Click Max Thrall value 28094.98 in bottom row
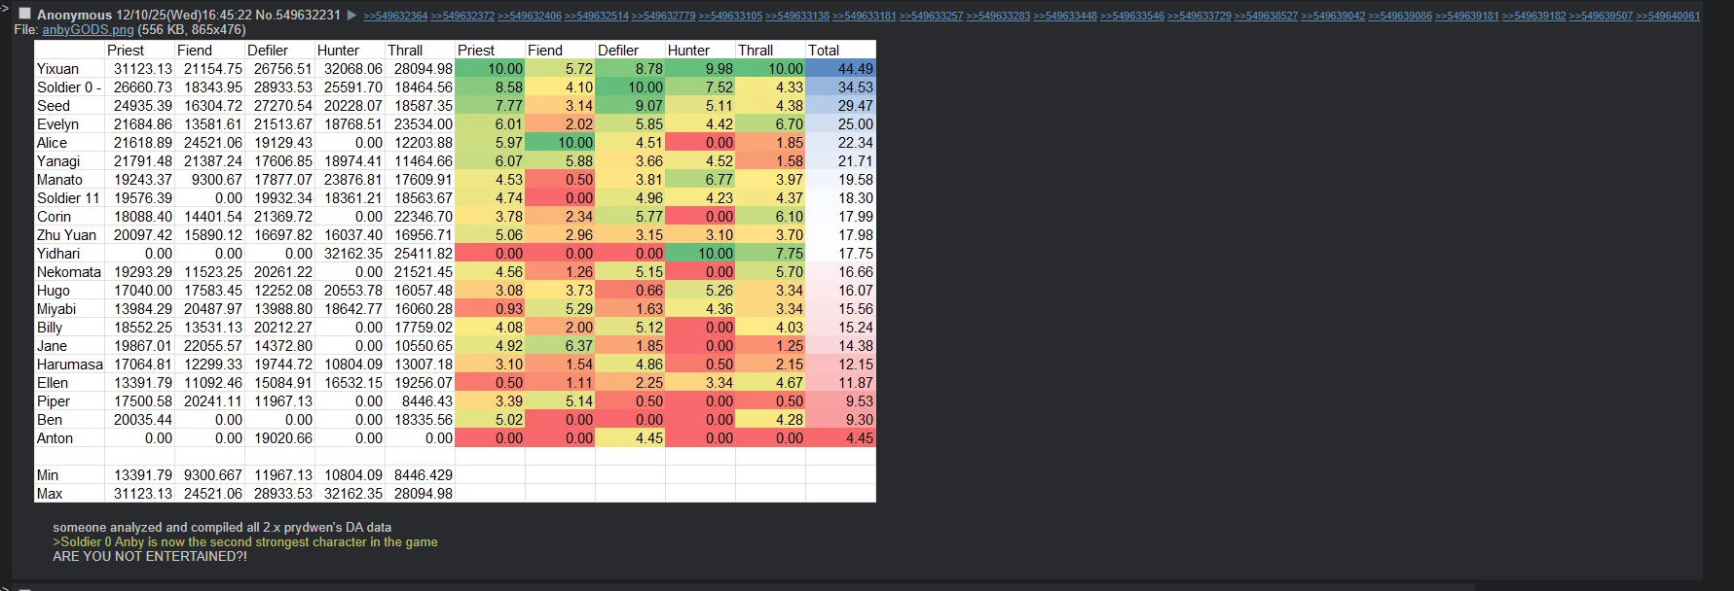The width and height of the screenshot is (1734, 591). tap(423, 494)
